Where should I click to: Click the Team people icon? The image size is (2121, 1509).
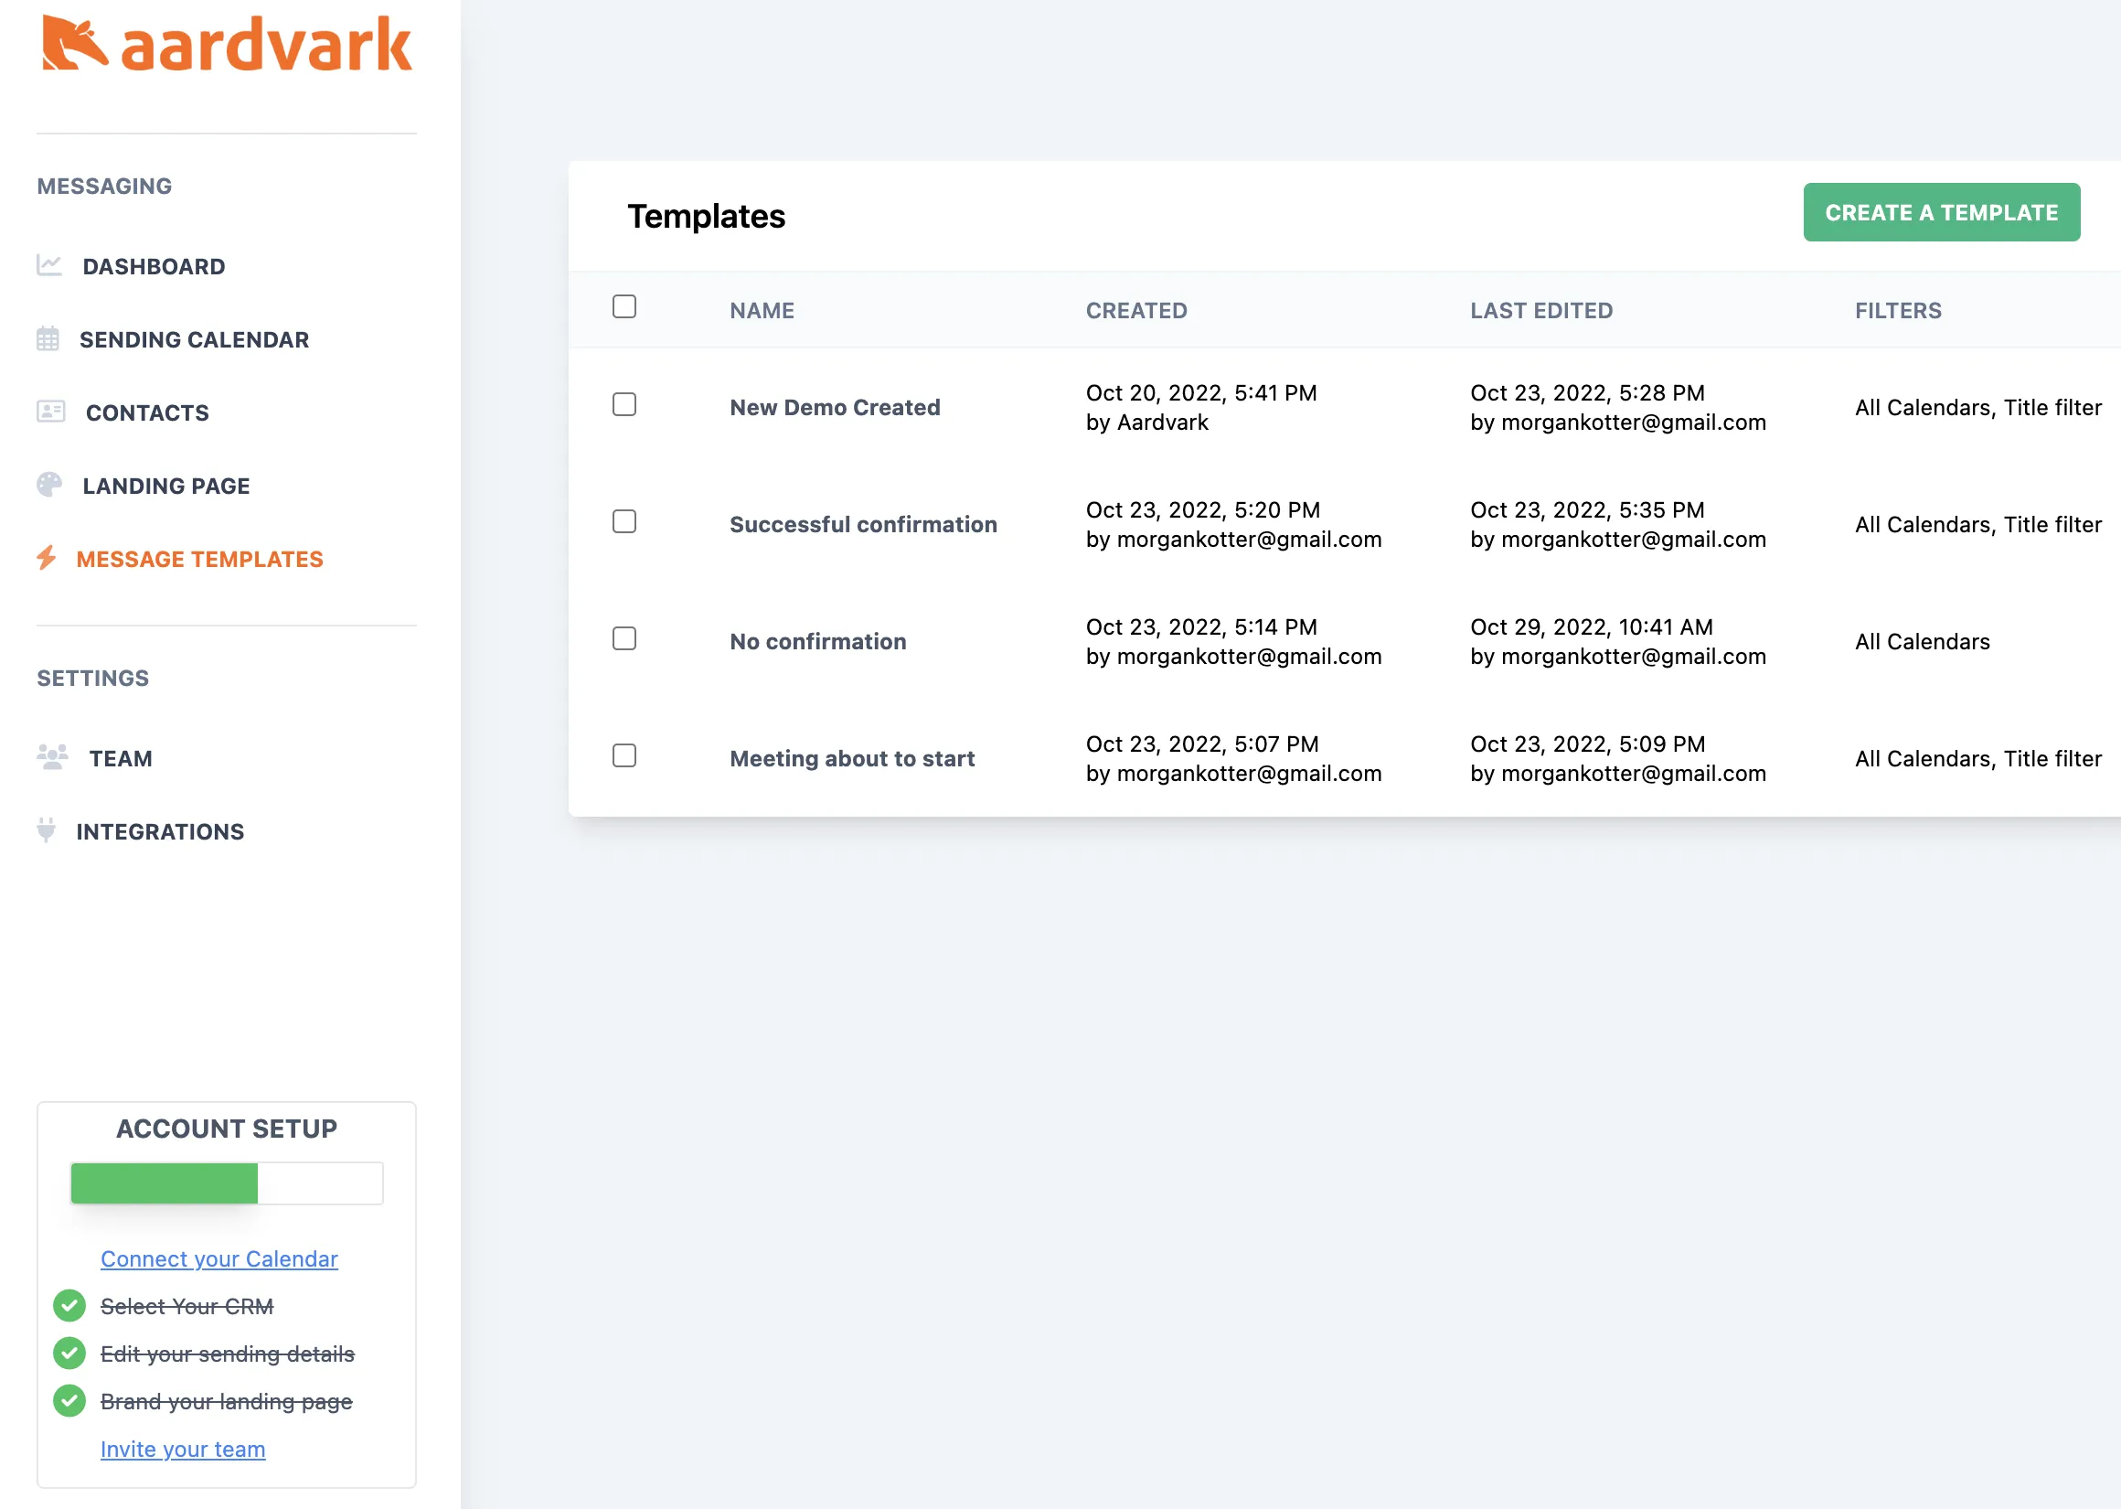pyautogui.click(x=52, y=757)
